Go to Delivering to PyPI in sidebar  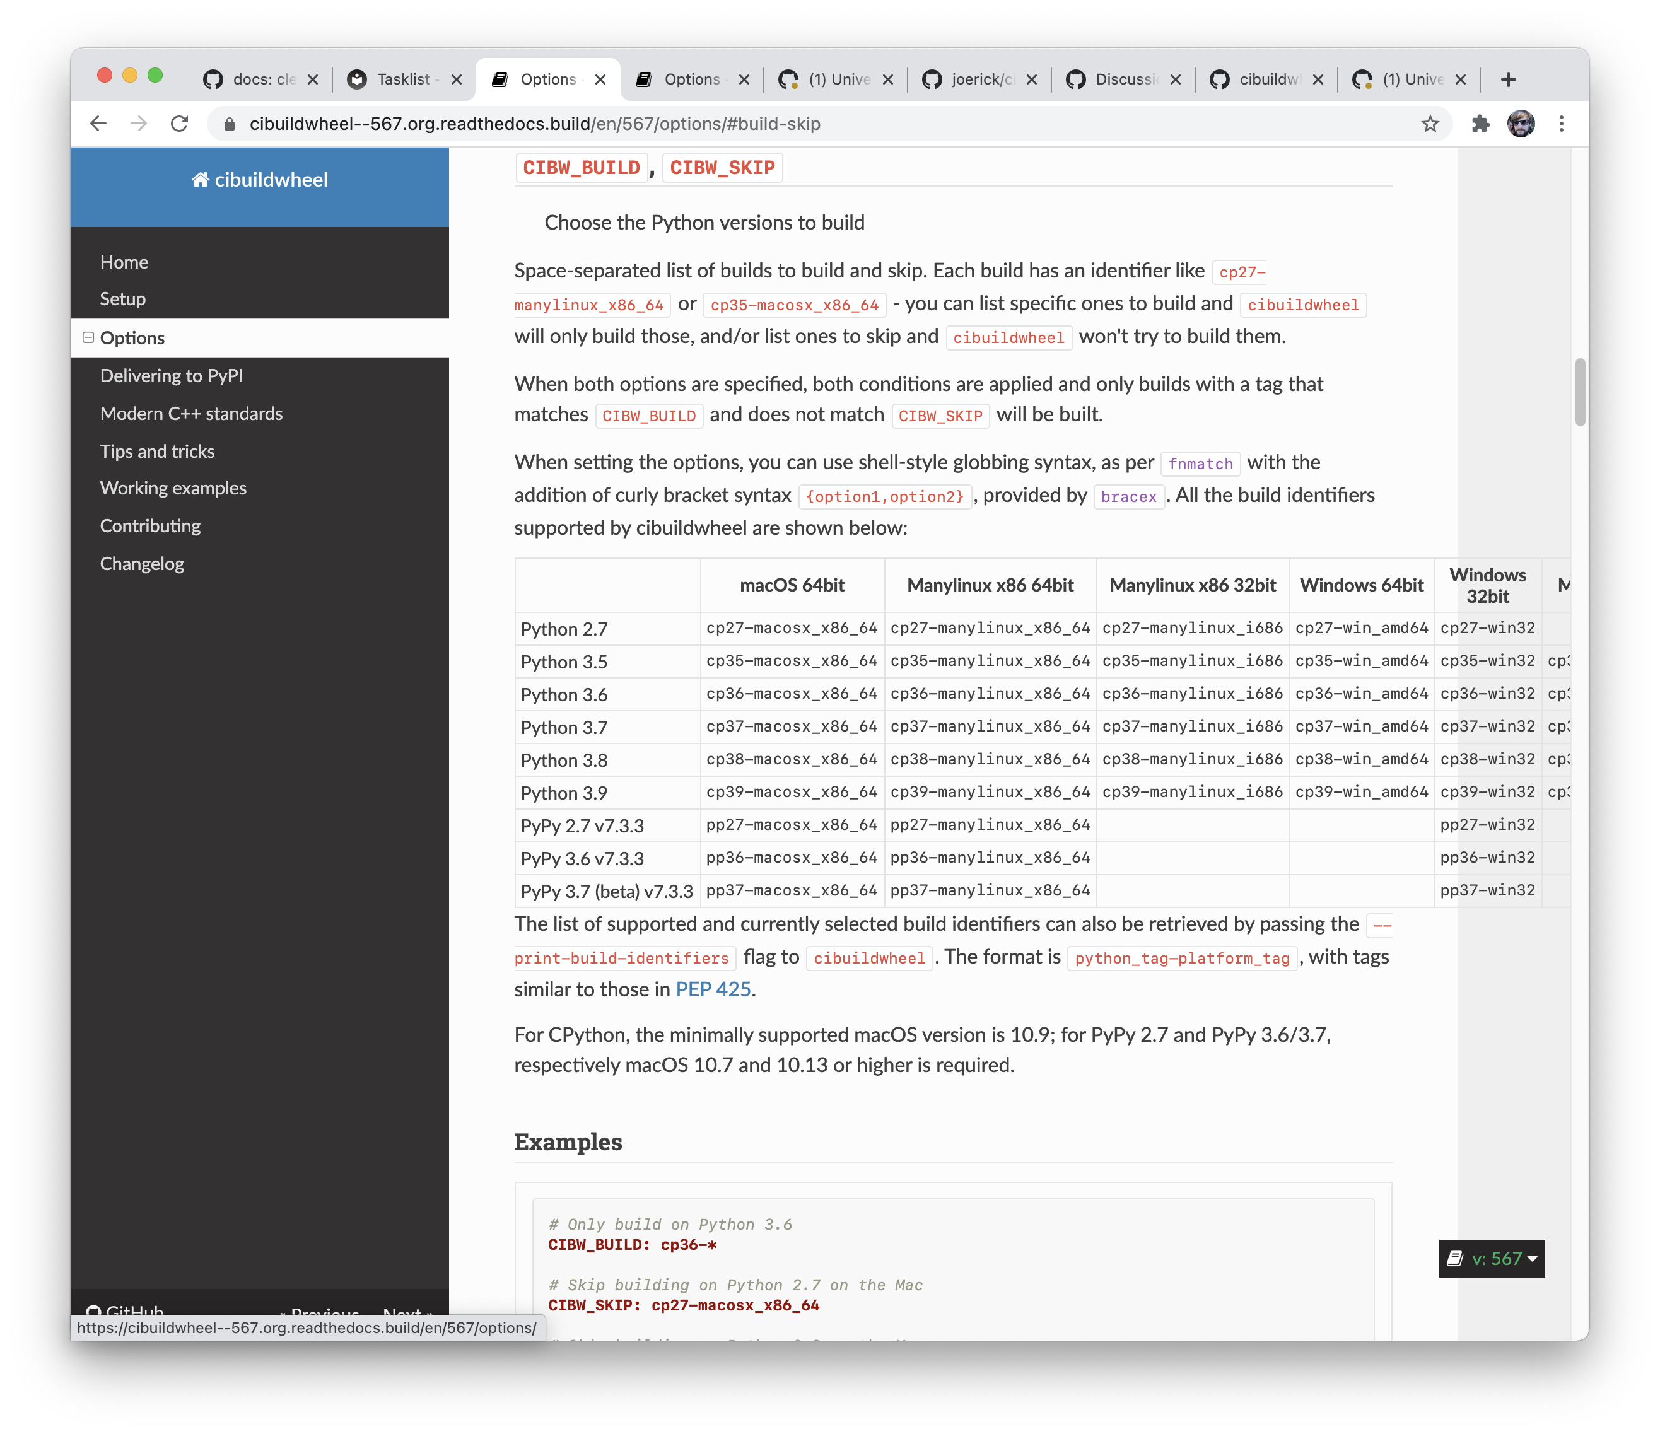172,376
